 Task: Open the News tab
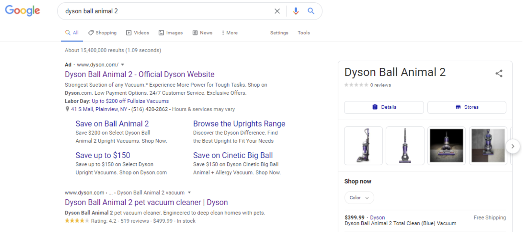coord(202,33)
